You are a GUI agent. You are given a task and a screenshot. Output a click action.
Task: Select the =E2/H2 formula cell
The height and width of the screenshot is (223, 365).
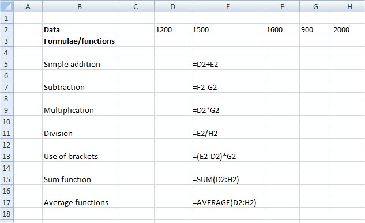(x=228, y=133)
